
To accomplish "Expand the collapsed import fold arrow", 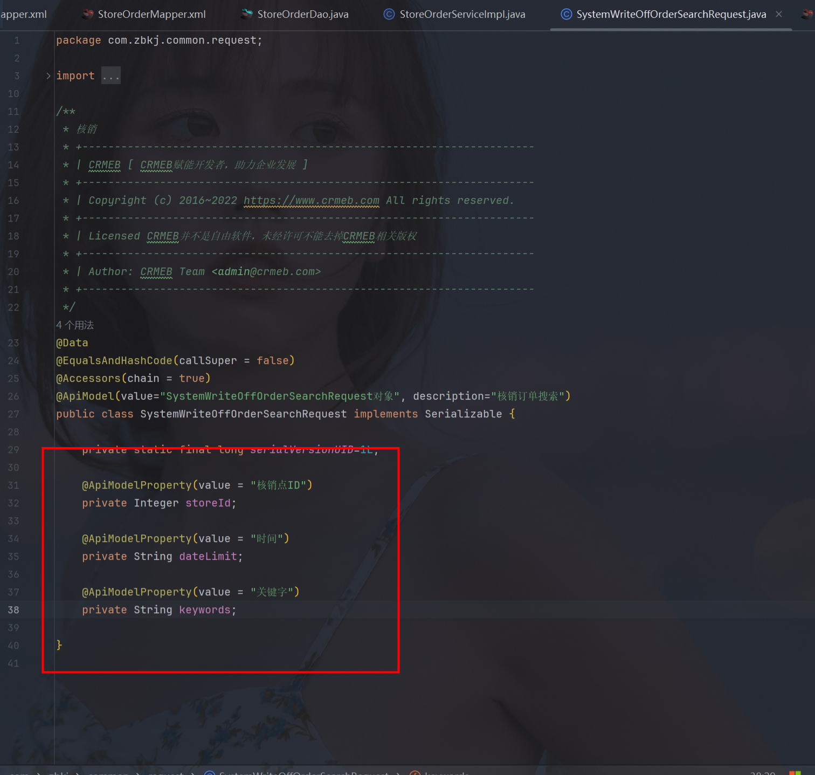I will click(x=48, y=76).
